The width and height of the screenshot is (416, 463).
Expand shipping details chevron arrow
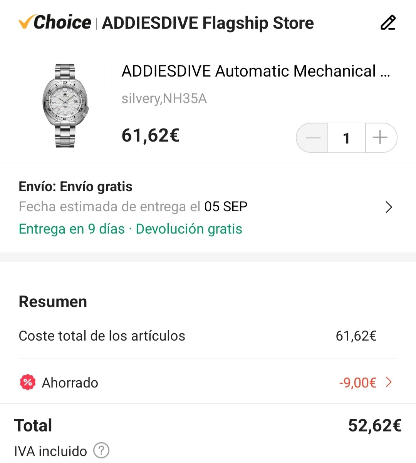(x=389, y=207)
